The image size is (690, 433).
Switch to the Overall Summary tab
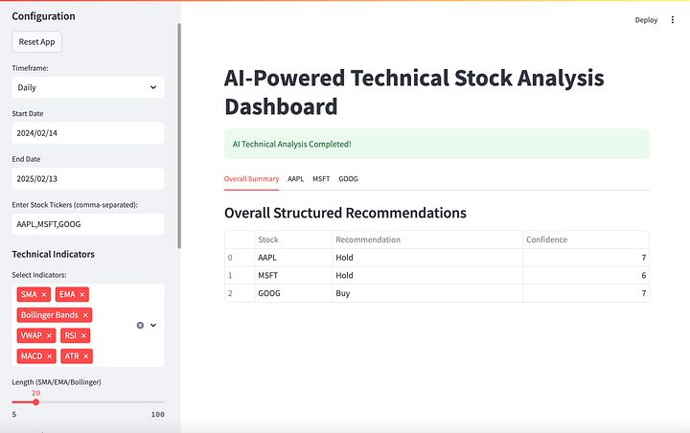(x=251, y=178)
